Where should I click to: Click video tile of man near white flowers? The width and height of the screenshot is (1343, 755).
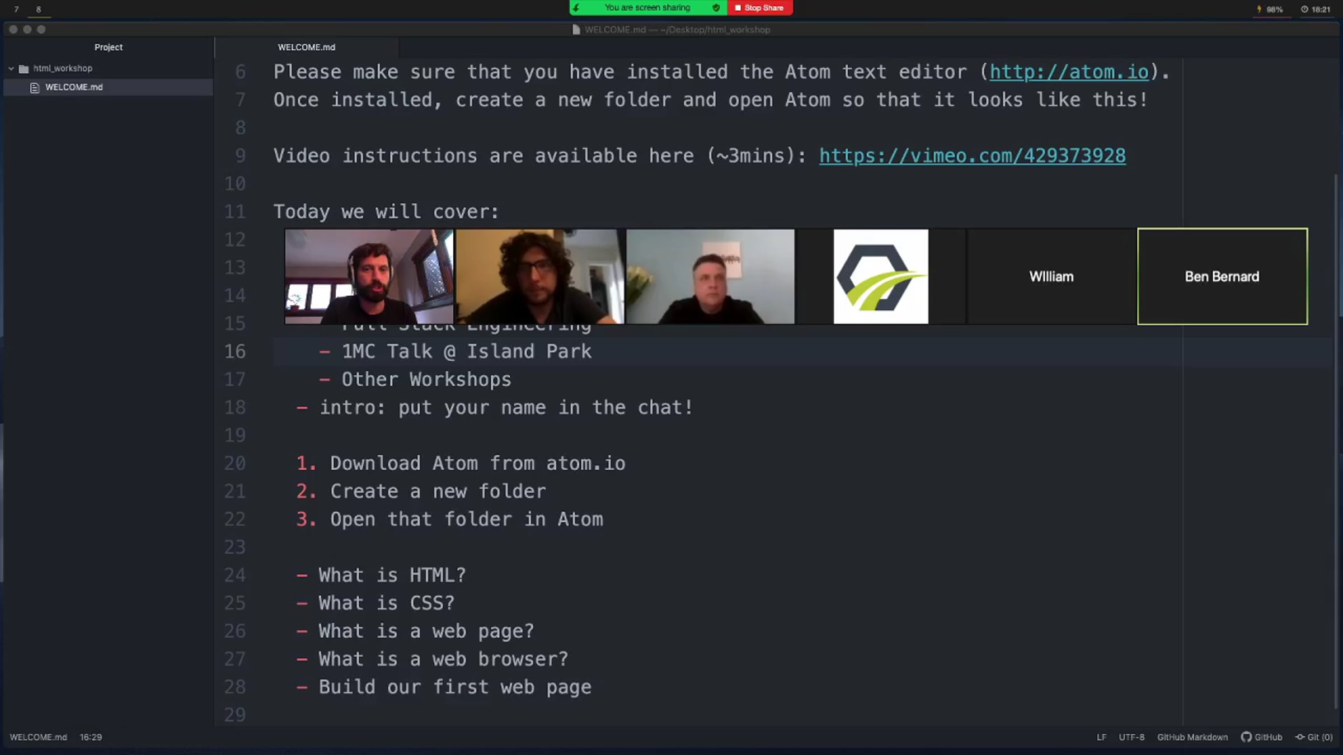tap(710, 276)
